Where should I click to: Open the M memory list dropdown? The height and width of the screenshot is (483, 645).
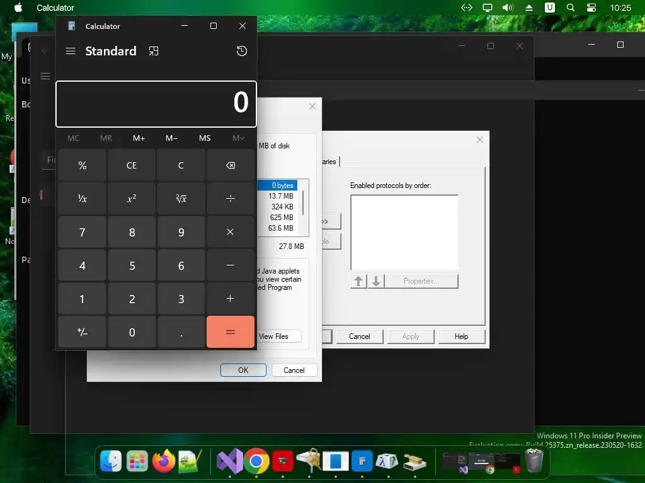(x=238, y=138)
